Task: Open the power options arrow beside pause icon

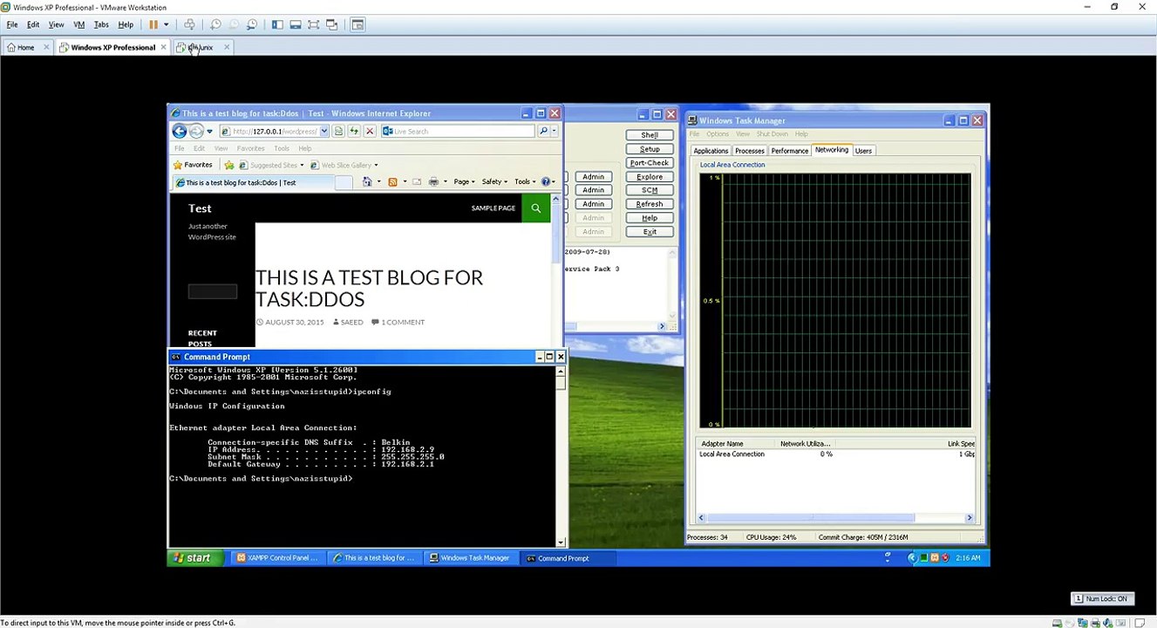Action: [166, 24]
